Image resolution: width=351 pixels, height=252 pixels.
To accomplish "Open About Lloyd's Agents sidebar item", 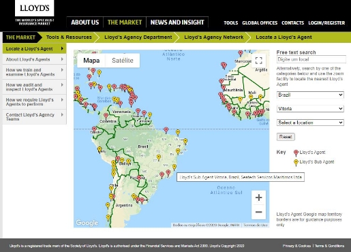I will (34, 59).
